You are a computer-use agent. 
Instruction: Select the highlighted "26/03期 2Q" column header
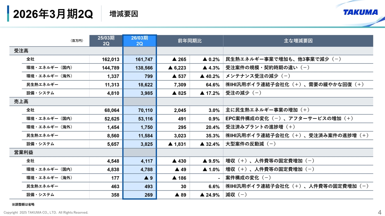[x=140, y=41]
